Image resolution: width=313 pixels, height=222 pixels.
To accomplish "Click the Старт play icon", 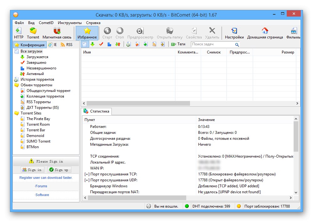I will click(107, 31).
